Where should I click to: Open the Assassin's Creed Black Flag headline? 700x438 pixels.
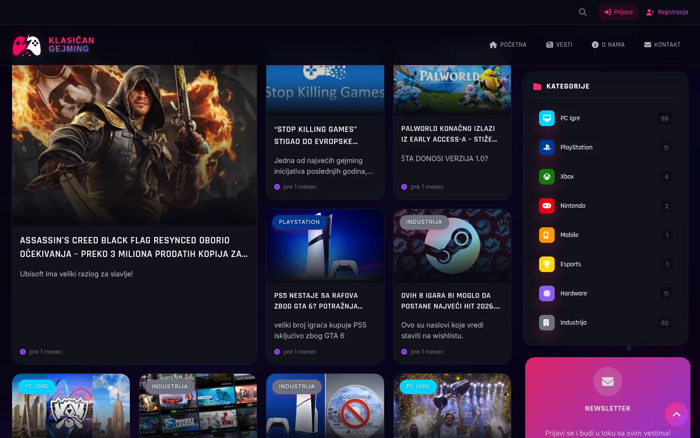(134, 247)
